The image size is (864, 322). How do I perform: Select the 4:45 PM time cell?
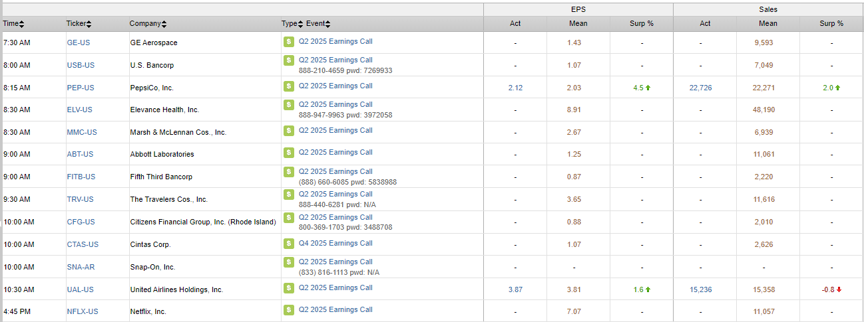pyautogui.click(x=17, y=312)
